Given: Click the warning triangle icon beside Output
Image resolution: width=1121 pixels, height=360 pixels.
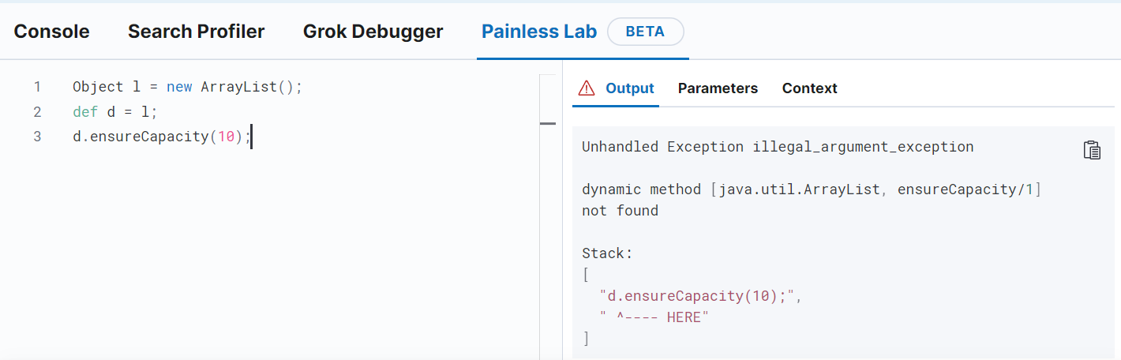Looking at the screenshot, I should click(x=587, y=88).
